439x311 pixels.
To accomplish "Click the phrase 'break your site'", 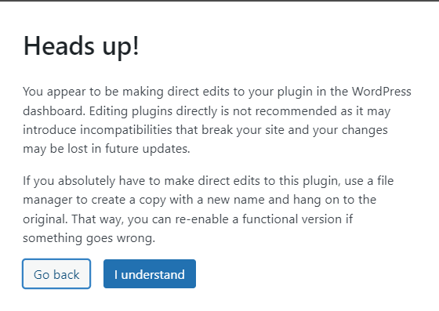I will coord(243,130).
